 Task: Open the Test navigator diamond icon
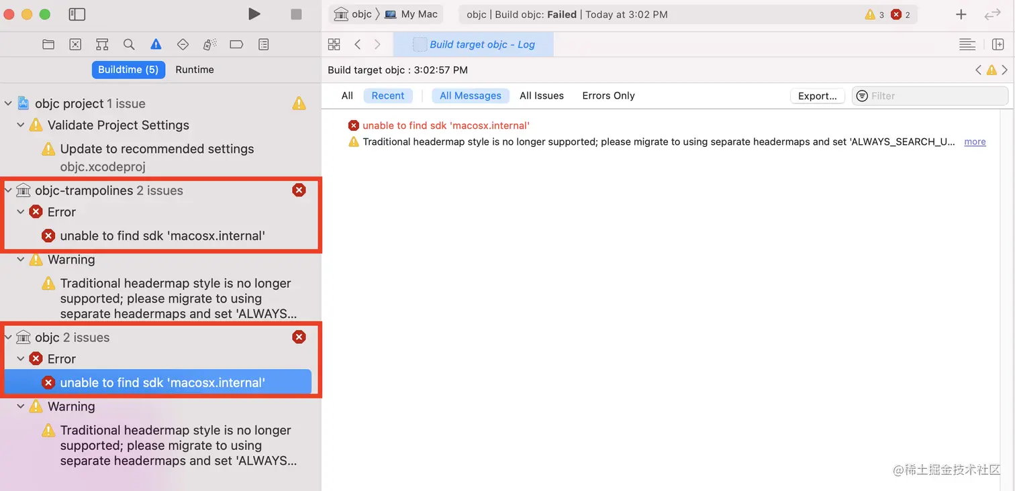tap(183, 44)
